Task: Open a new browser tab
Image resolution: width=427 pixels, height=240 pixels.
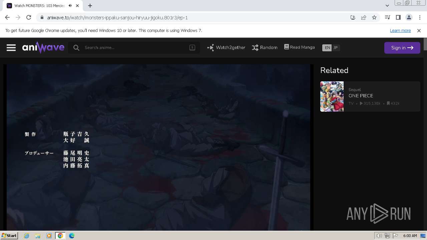Action: click(x=90, y=6)
